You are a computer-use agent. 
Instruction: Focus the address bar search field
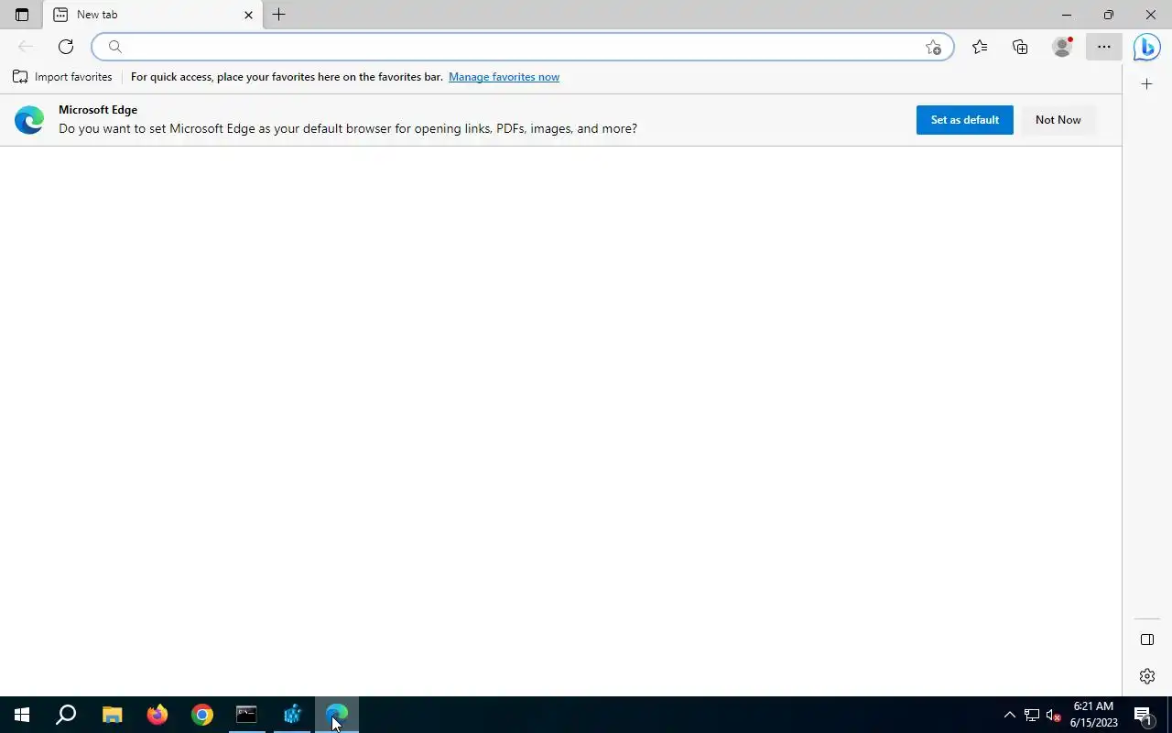point(522,47)
